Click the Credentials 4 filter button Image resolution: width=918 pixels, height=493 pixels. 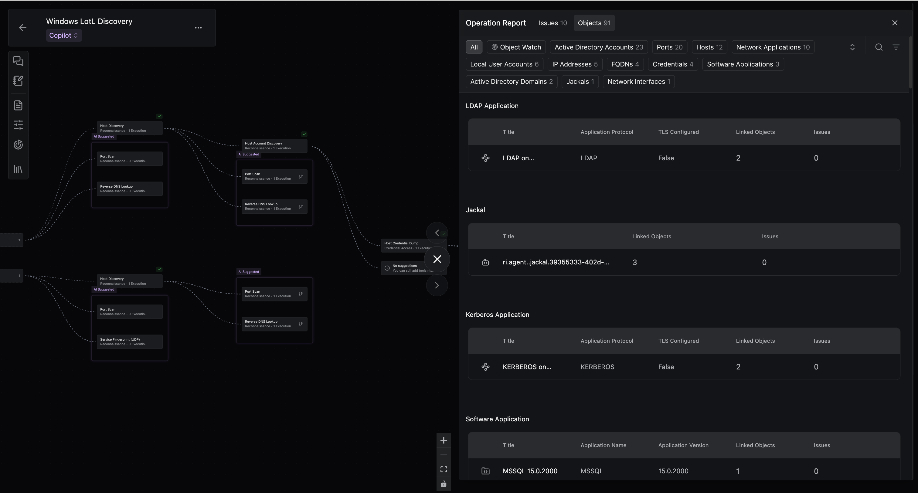coord(672,64)
